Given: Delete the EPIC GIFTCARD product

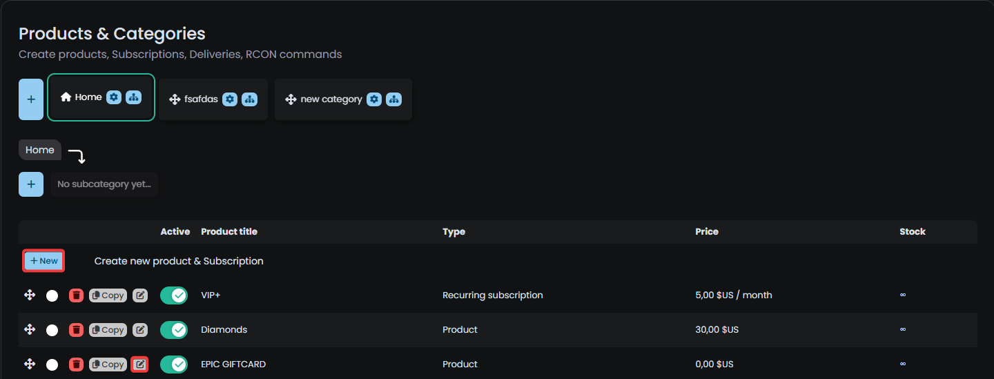Looking at the screenshot, I should pos(77,365).
